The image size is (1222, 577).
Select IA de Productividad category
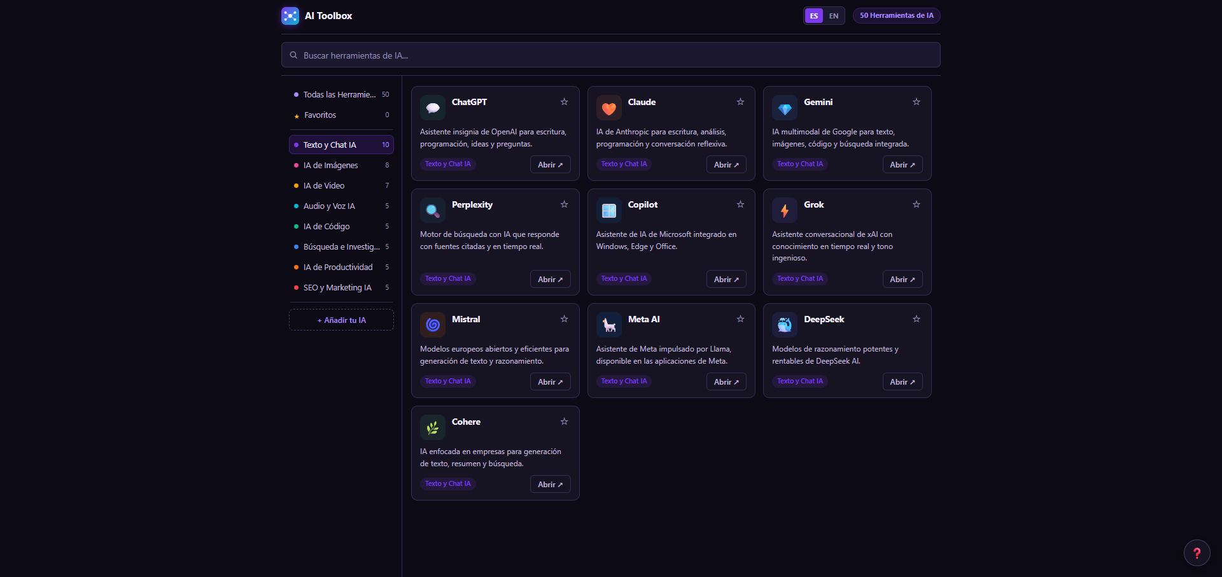[341, 267]
